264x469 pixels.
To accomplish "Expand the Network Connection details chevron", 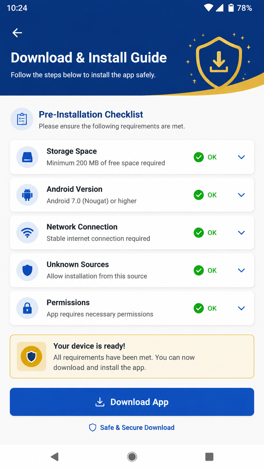I will point(241,233).
